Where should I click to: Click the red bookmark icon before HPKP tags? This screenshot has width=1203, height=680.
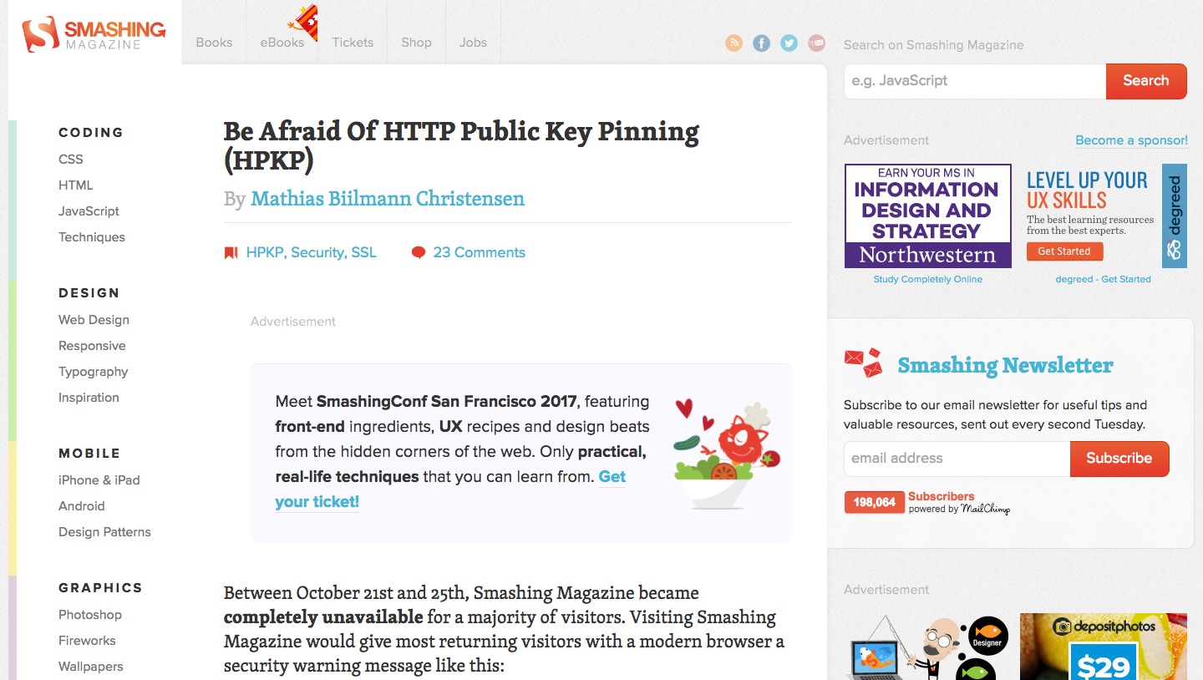coord(231,251)
